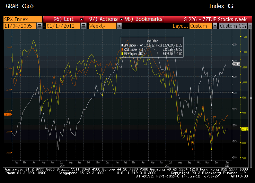The height and width of the screenshot is (183, 255).
Task: Click the 8449.60 last price value
Action: point(168,53)
